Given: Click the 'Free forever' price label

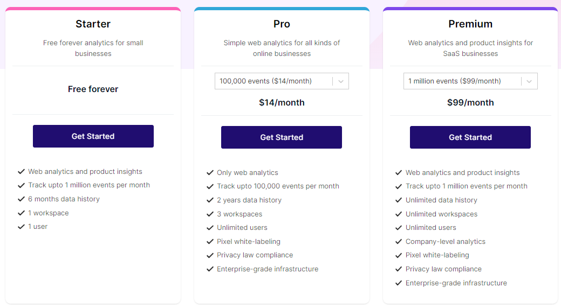Looking at the screenshot, I should (x=93, y=89).
